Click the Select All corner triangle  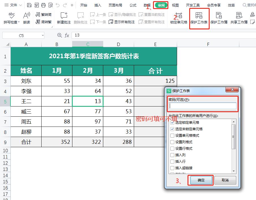[8, 44]
